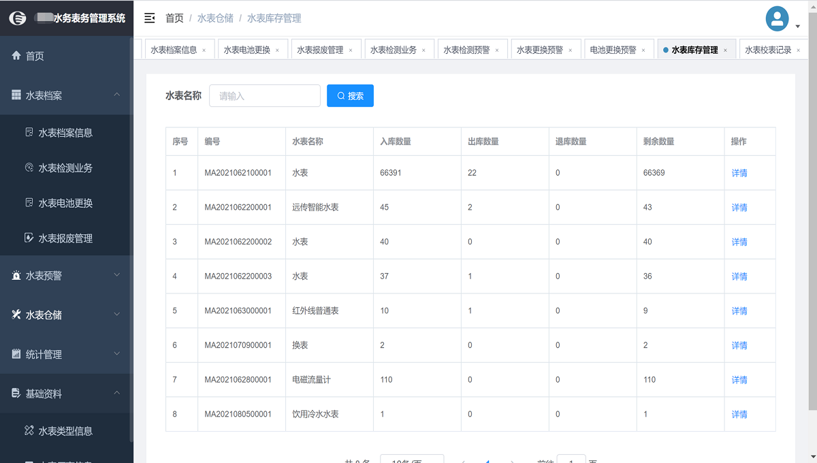Expand the 水表预警 menu group
817x463 pixels.
[116, 275]
